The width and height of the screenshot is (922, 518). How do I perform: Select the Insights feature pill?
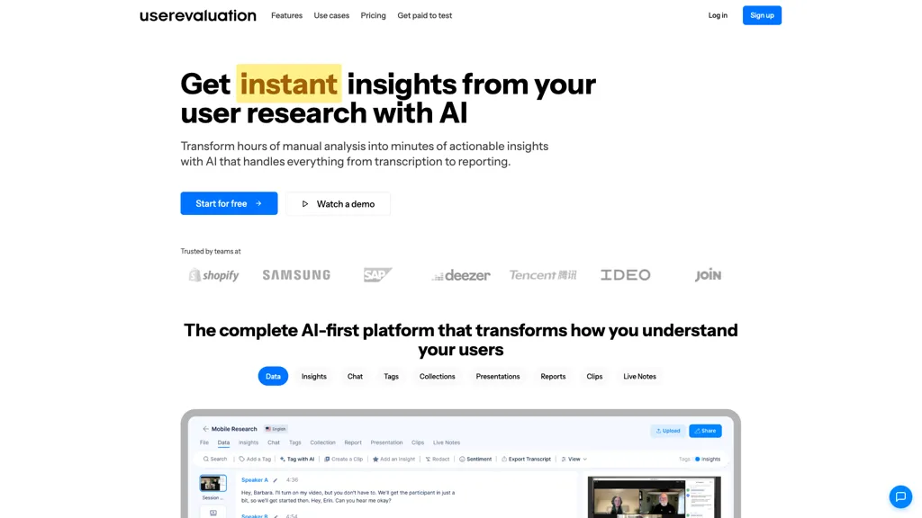pos(314,377)
